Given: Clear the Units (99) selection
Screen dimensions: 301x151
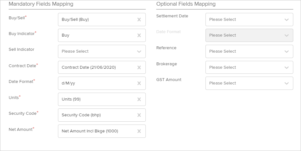Looking at the screenshot, I should (x=139, y=99).
